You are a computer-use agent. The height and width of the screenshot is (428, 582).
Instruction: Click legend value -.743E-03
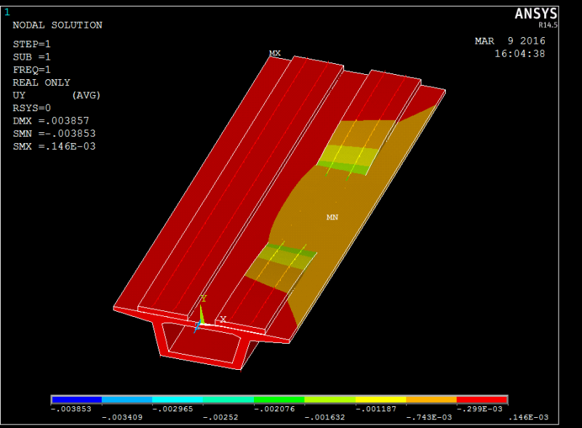(x=429, y=417)
